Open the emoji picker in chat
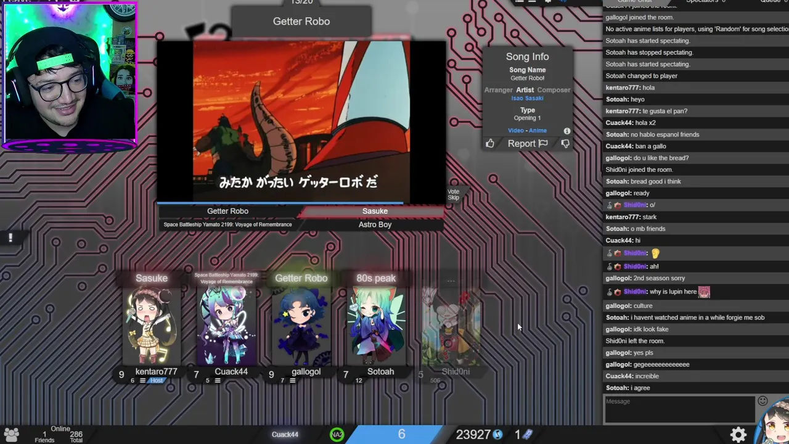The height and width of the screenshot is (444, 789). [762, 401]
